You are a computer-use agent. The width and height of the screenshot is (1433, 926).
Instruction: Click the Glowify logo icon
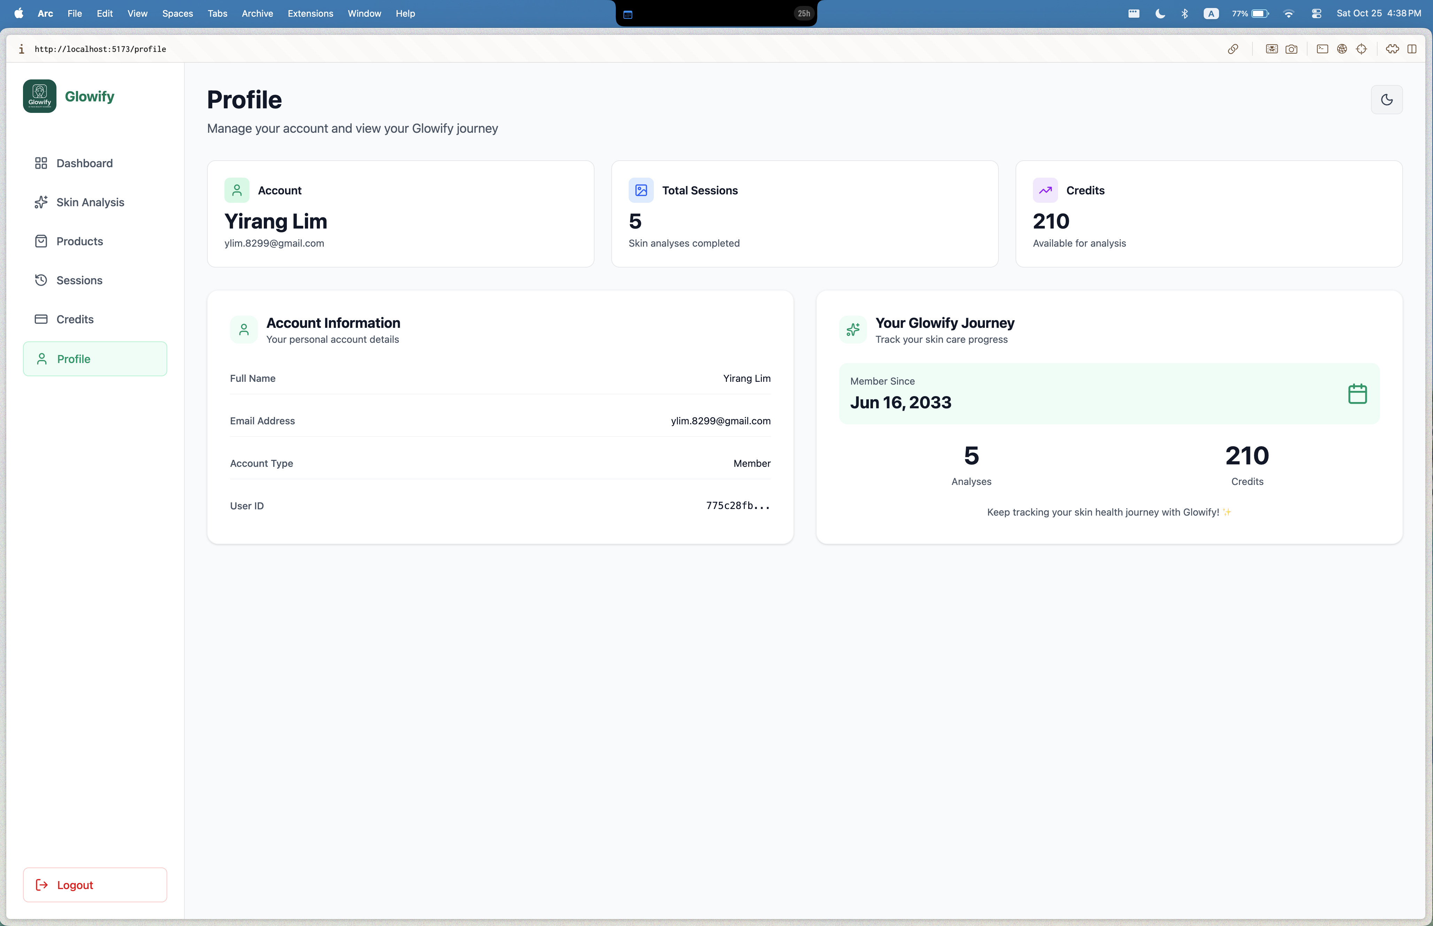pyautogui.click(x=40, y=96)
